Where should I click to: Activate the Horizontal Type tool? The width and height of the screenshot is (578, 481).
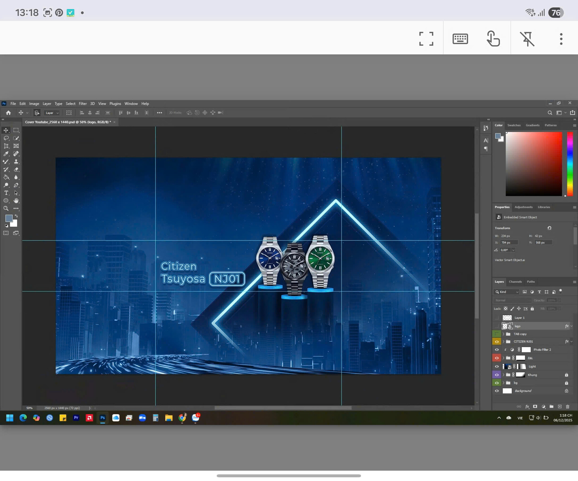coord(6,193)
